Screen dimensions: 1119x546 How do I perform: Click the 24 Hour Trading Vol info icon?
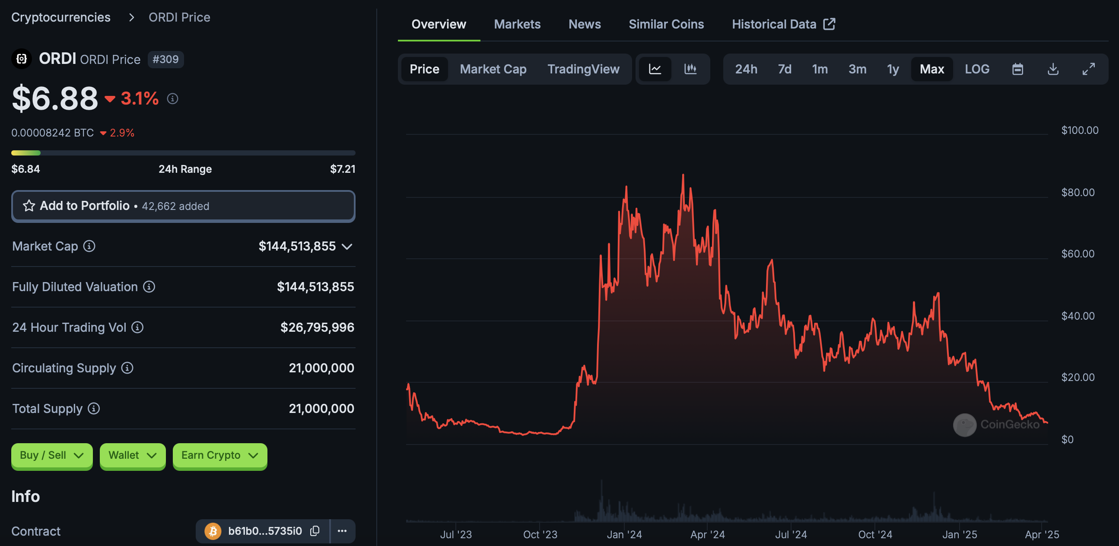pos(137,327)
